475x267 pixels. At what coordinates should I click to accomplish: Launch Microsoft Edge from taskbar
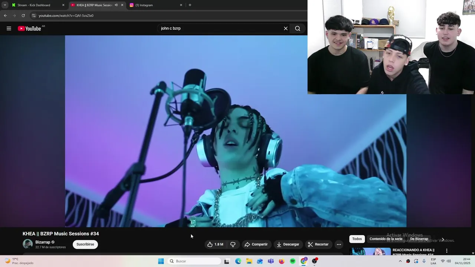pos(238,261)
